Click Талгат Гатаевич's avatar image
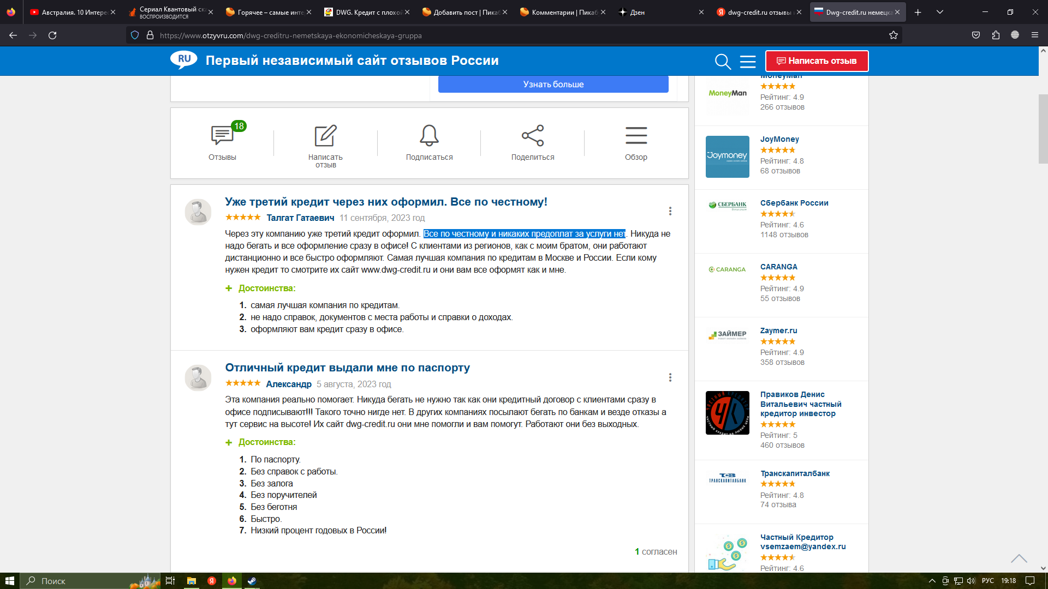This screenshot has width=1048, height=589. tap(198, 212)
